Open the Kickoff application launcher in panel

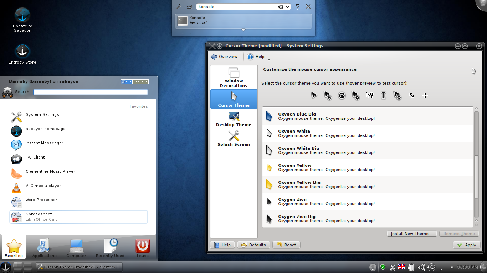[x=6, y=267]
